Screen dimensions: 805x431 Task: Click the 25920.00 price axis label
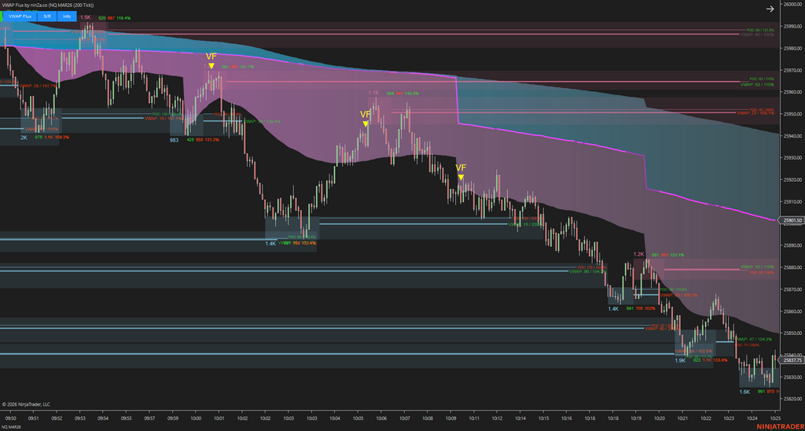(793, 180)
